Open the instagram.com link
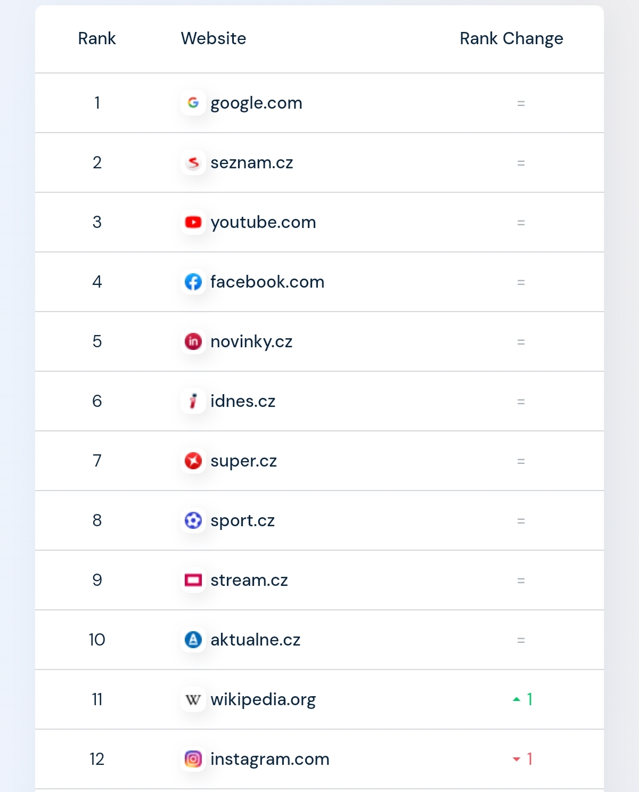 pos(270,760)
